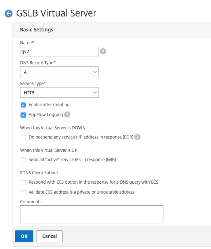Toggle the AppFlow Logging checkbox
Screen dimensions: 211x249
pyautogui.click(x=23, y=115)
